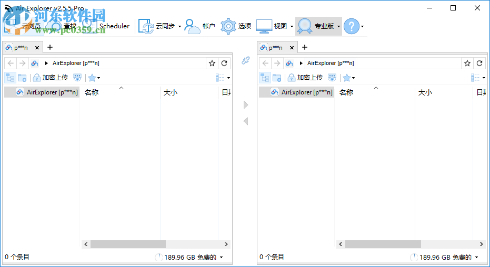This screenshot has height=267, width=490.
Task: Copy to right pane with right arrow
Action: (x=246, y=105)
